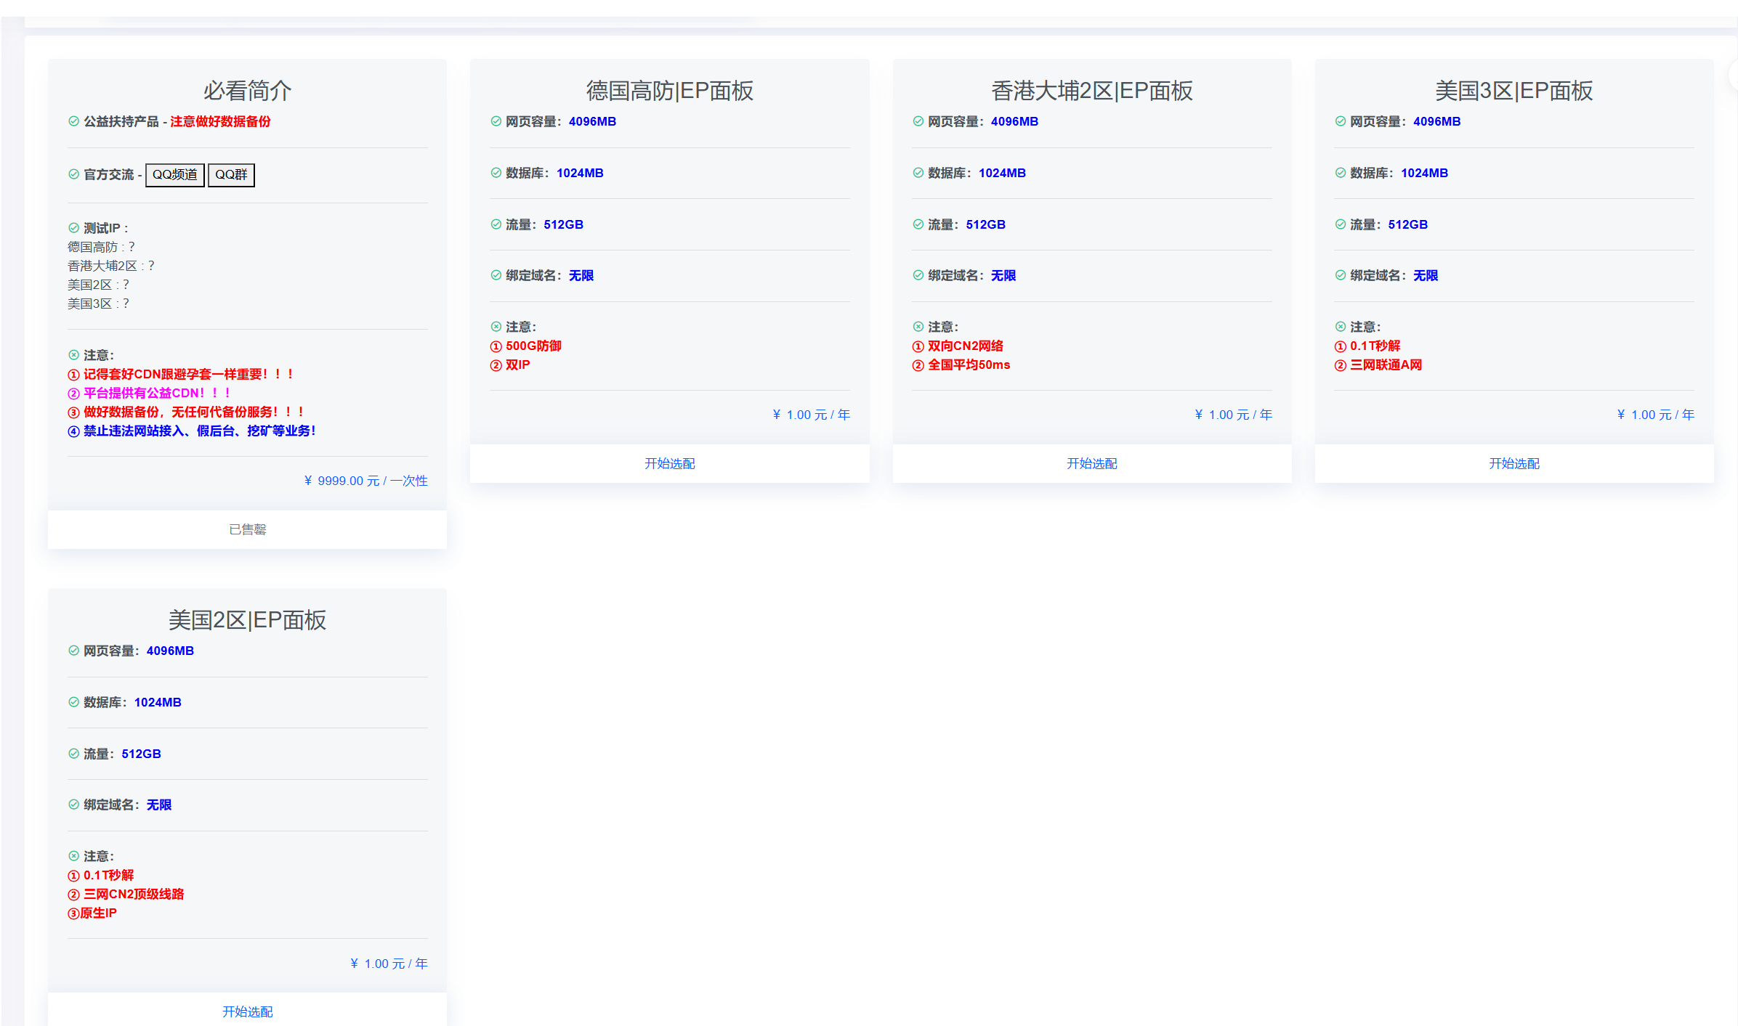This screenshot has width=1738, height=1026.
Task: Click the check icon beside 德国高防 网页容量
Action: click(x=496, y=121)
